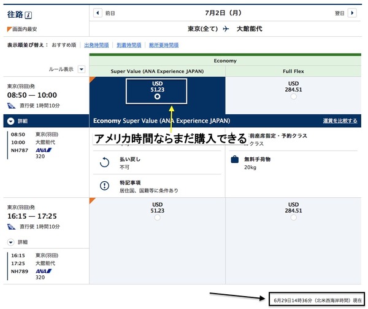Click flight number NH789

[x=20, y=272]
